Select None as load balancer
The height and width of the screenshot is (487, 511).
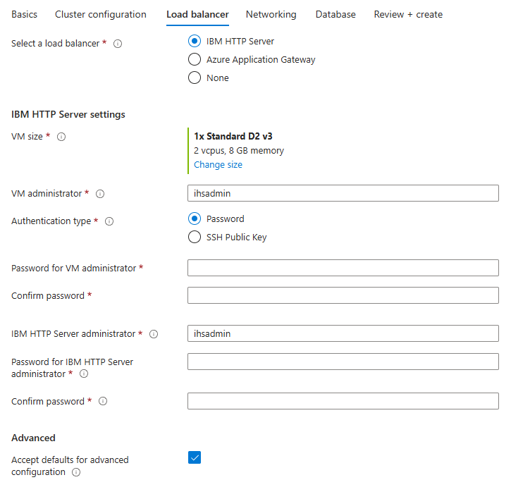tap(195, 78)
